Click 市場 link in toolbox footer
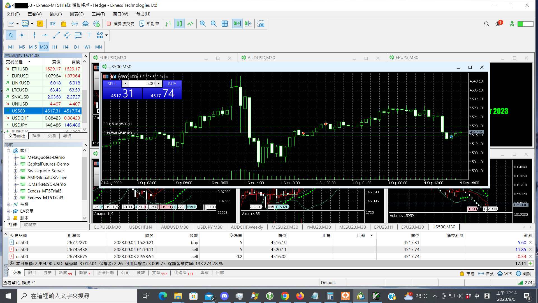 point(467,274)
